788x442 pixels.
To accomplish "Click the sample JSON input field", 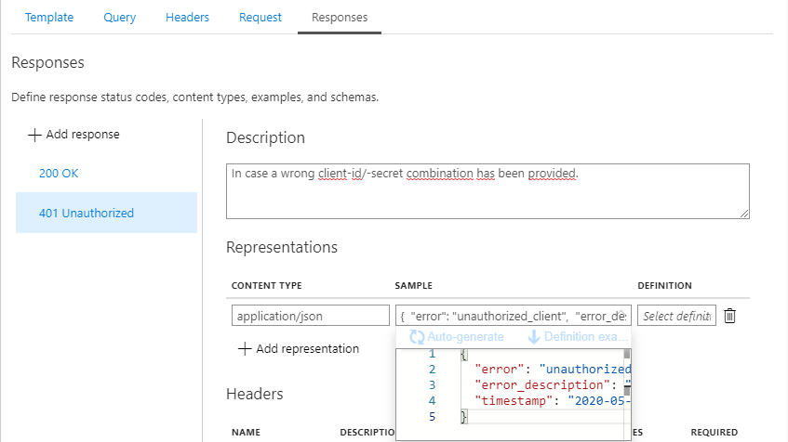I will click(x=514, y=316).
